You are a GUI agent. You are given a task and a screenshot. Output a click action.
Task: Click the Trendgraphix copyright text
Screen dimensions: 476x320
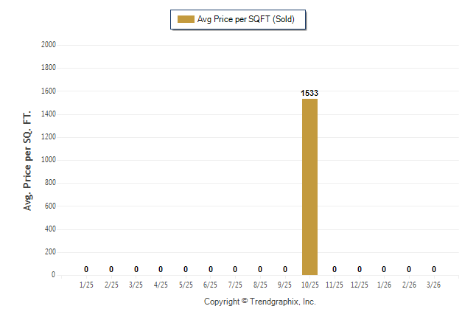(259, 302)
